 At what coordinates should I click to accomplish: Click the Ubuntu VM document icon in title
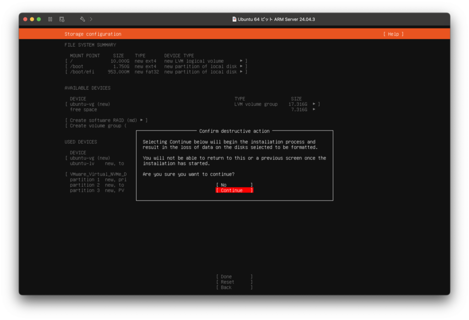[234, 19]
